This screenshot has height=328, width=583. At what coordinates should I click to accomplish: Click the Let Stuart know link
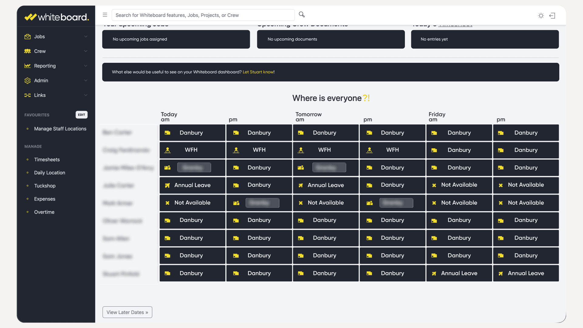tap(258, 72)
